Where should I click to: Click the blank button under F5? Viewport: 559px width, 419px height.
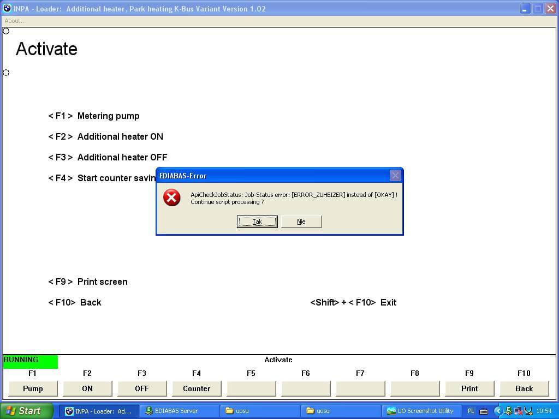(251, 388)
